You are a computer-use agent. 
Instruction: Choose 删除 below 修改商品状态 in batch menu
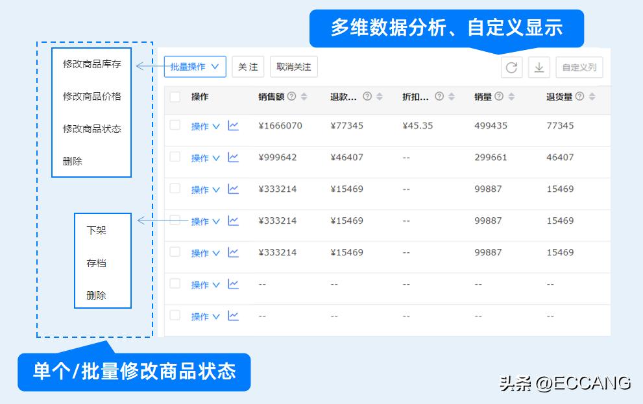point(73,161)
